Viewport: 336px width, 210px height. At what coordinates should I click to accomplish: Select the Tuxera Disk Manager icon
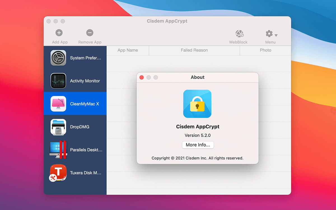coord(58,173)
